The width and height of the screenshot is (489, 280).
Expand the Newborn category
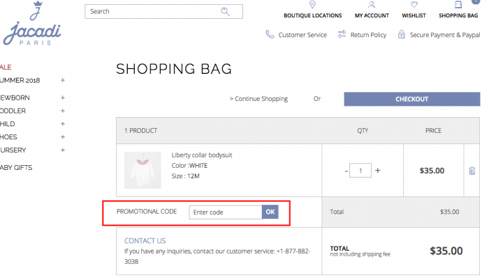click(63, 98)
